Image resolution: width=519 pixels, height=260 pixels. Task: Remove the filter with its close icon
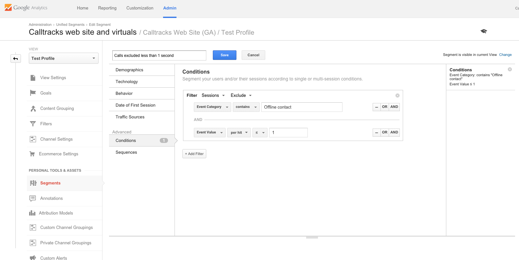398,95
